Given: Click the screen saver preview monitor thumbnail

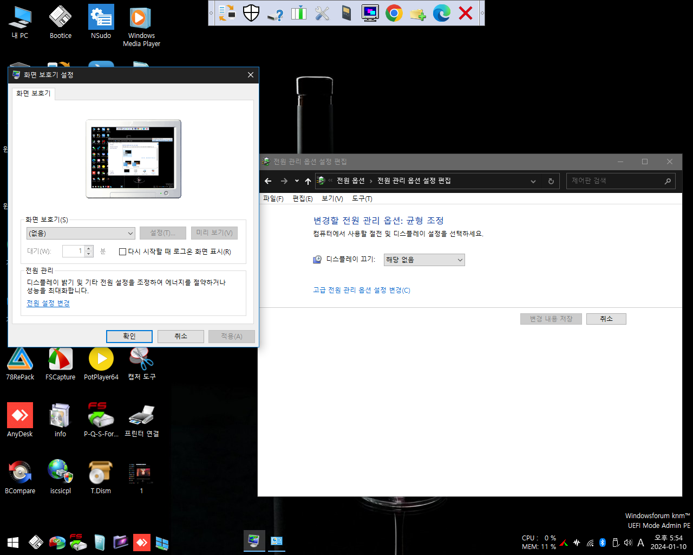Looking at the screenshot, I should tap(134, 159).
